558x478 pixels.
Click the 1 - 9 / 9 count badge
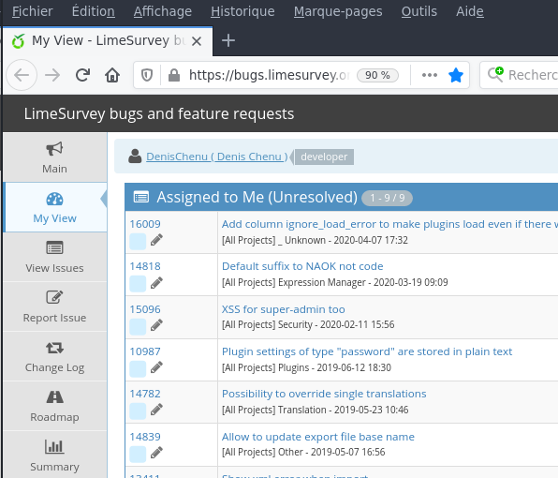388,198
